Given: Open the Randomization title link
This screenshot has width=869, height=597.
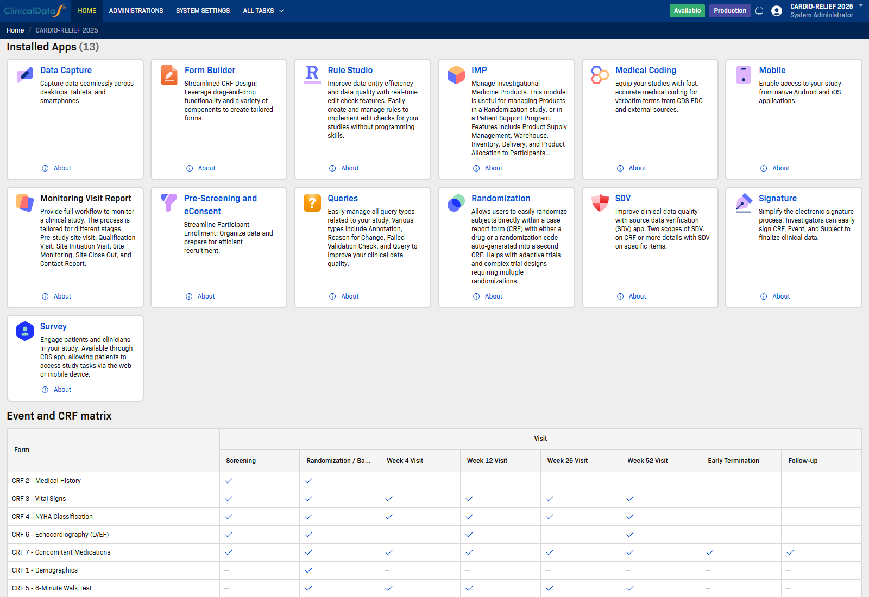Looking at the screenshot, I should click(501, 198).
